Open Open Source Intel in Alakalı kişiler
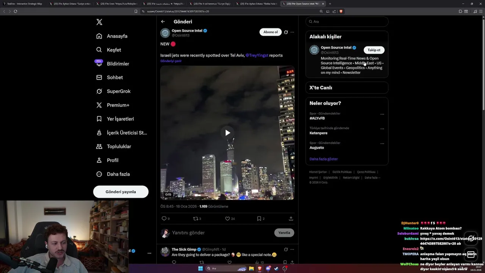Viewport: 485px width, 273px height. pos(336,47)
